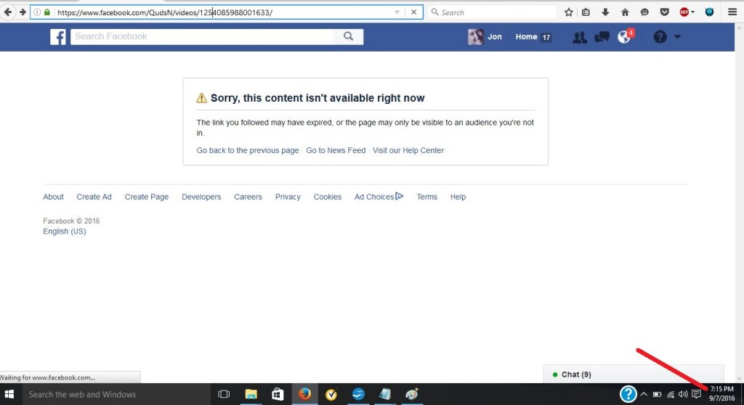Expand the Adblock Plus dropdown arrow
This screenshot has width=744, height=405.
click(x=692, y=12)
